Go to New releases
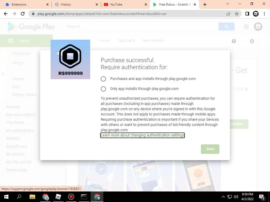 pyautogui.click(x=153, y=41)
